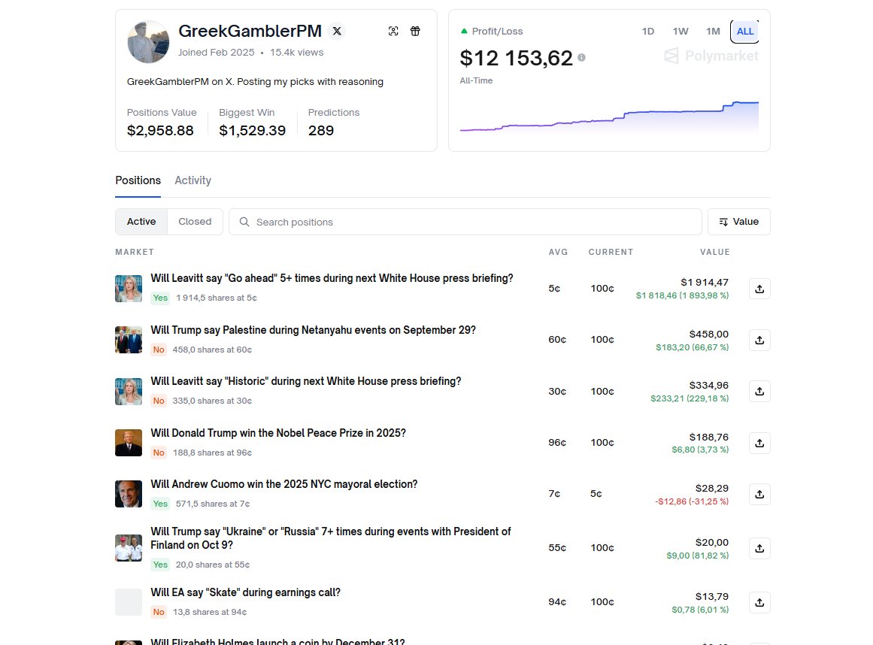This screenshot has height=645, width=873.
Task: Click the Positions Value $2,958.88 stat
Action: click(162, 122)
